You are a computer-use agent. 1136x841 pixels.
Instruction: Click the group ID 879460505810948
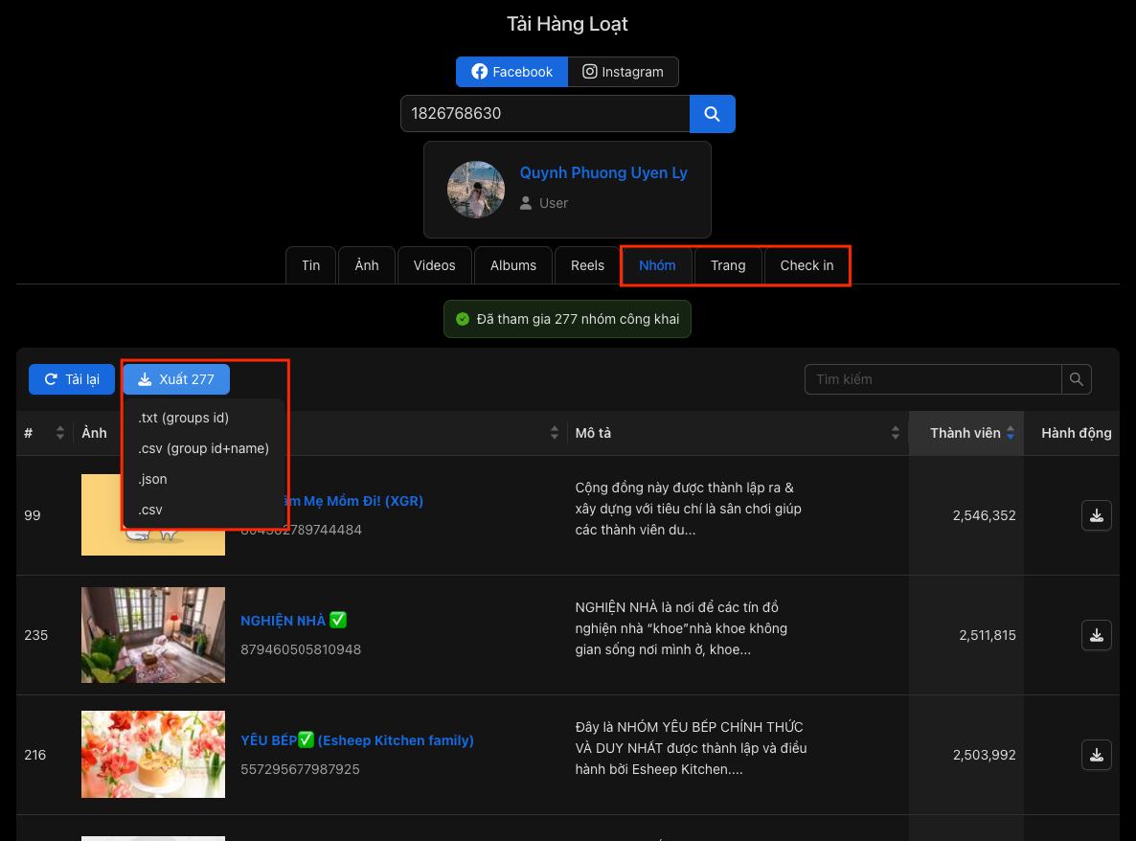click(x=301, y=649)
